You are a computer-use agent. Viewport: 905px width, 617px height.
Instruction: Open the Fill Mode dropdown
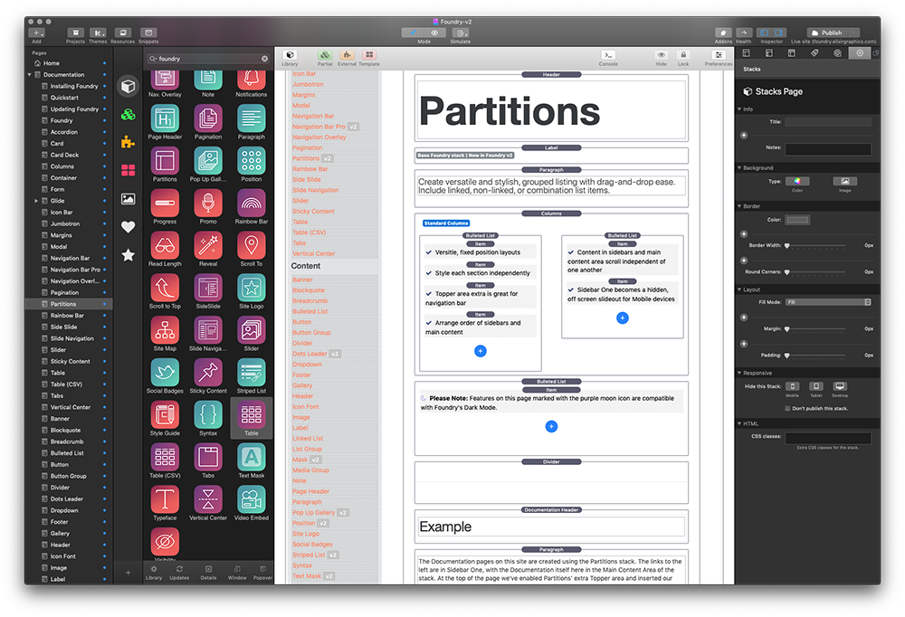pos(828,302)
